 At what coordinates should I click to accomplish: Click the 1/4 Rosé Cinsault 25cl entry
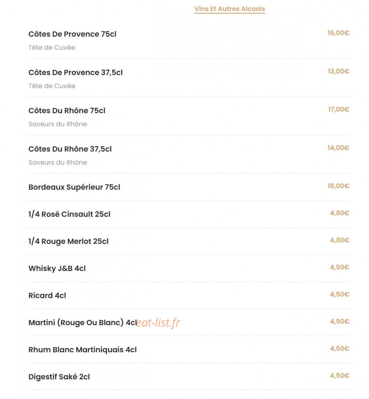tap(69, 214)
